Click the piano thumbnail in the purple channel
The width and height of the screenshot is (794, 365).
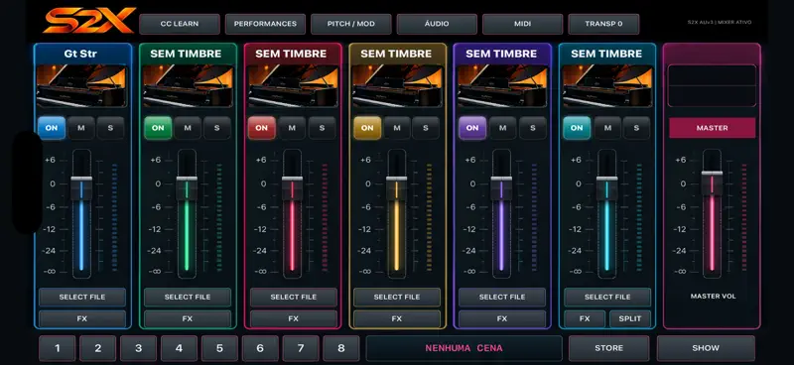(502, 85)
